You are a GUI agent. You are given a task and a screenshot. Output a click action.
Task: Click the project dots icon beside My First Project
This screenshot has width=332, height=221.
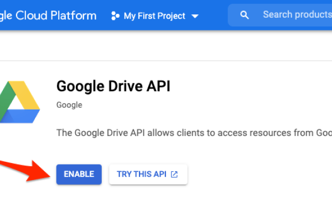(115, 16)
